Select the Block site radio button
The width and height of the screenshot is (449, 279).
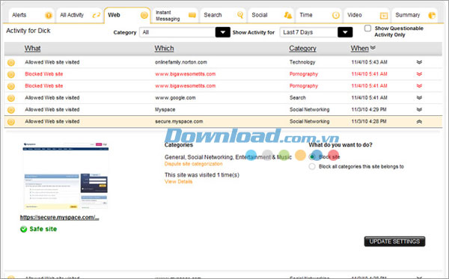point(312,157)
